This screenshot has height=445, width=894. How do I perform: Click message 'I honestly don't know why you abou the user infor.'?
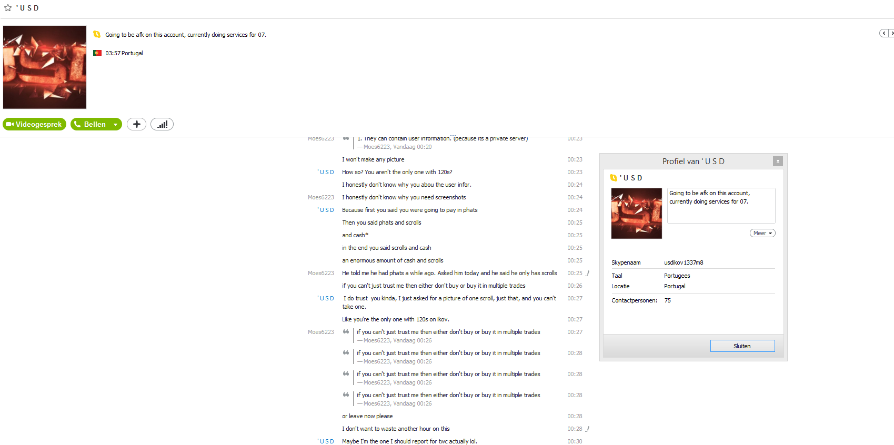click(407, 185)
